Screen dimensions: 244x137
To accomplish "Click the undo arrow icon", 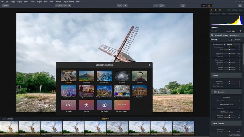I will pyautogui.click(x=156, y=5).
